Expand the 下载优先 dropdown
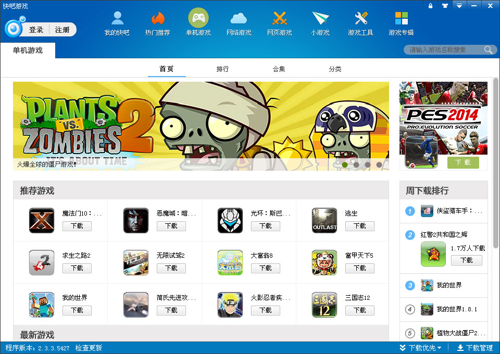 pyautogui.click(x=420, y=348)
